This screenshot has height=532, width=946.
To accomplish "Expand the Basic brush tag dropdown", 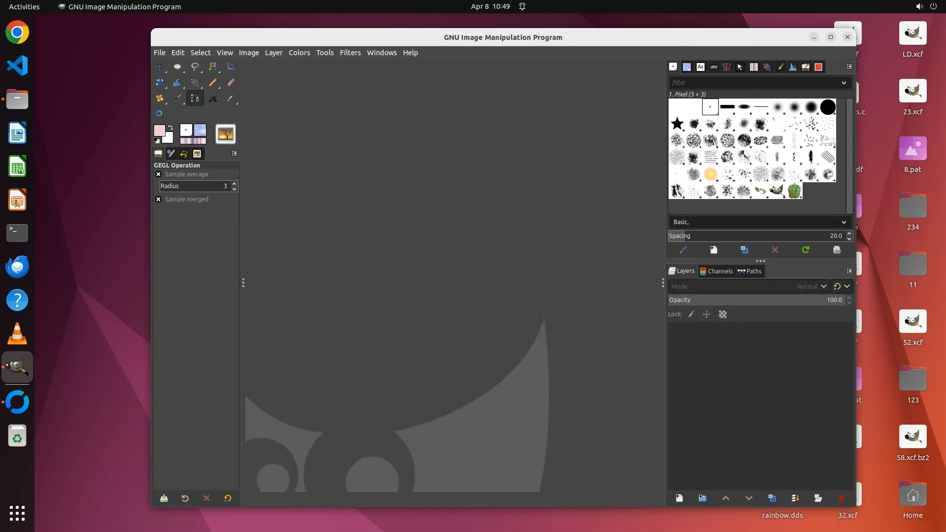I will 844,222.
